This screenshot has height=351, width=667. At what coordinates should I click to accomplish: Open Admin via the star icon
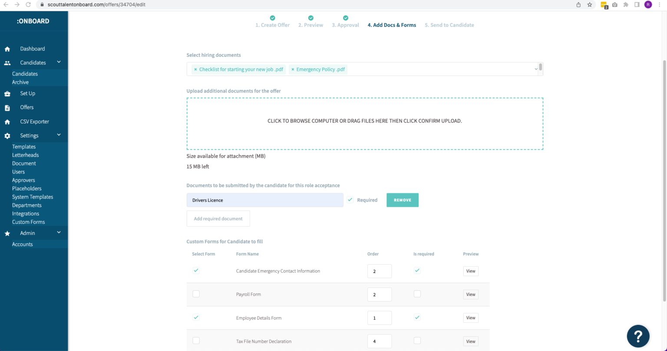point(7,233)
